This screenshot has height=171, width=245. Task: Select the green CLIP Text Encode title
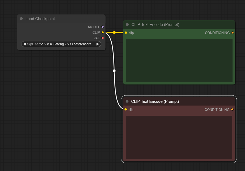click(155, 25)
